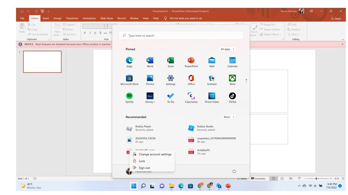Screen dimensions: 348x195
Task: Click the zoom slider handle
Action: (x=316, y=179)
